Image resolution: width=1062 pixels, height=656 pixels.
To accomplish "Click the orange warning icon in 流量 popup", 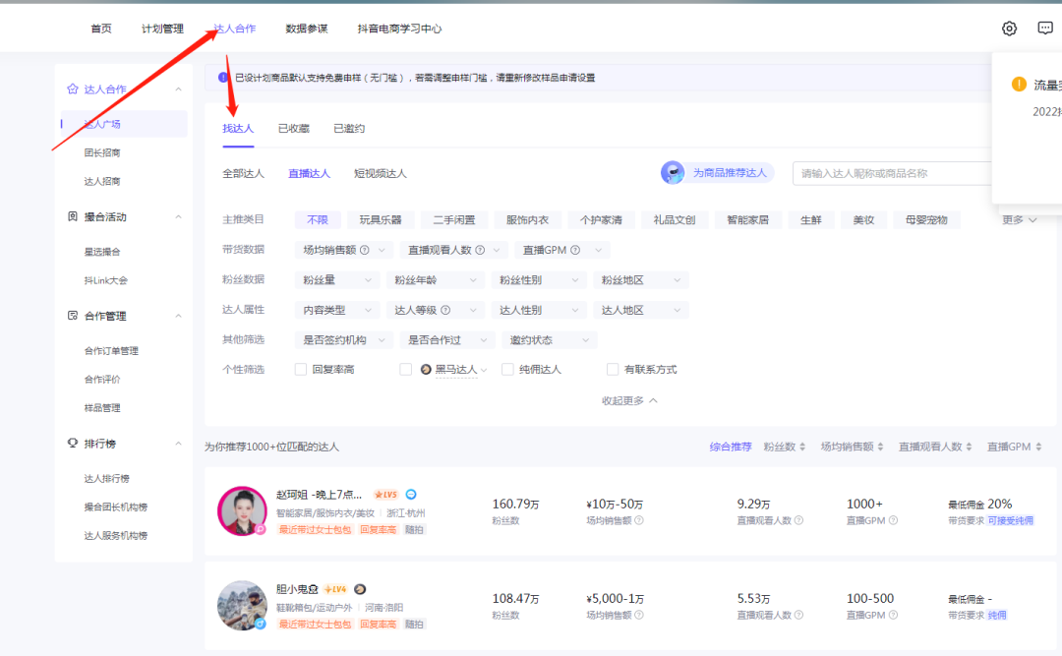I will pos(1019,84).
